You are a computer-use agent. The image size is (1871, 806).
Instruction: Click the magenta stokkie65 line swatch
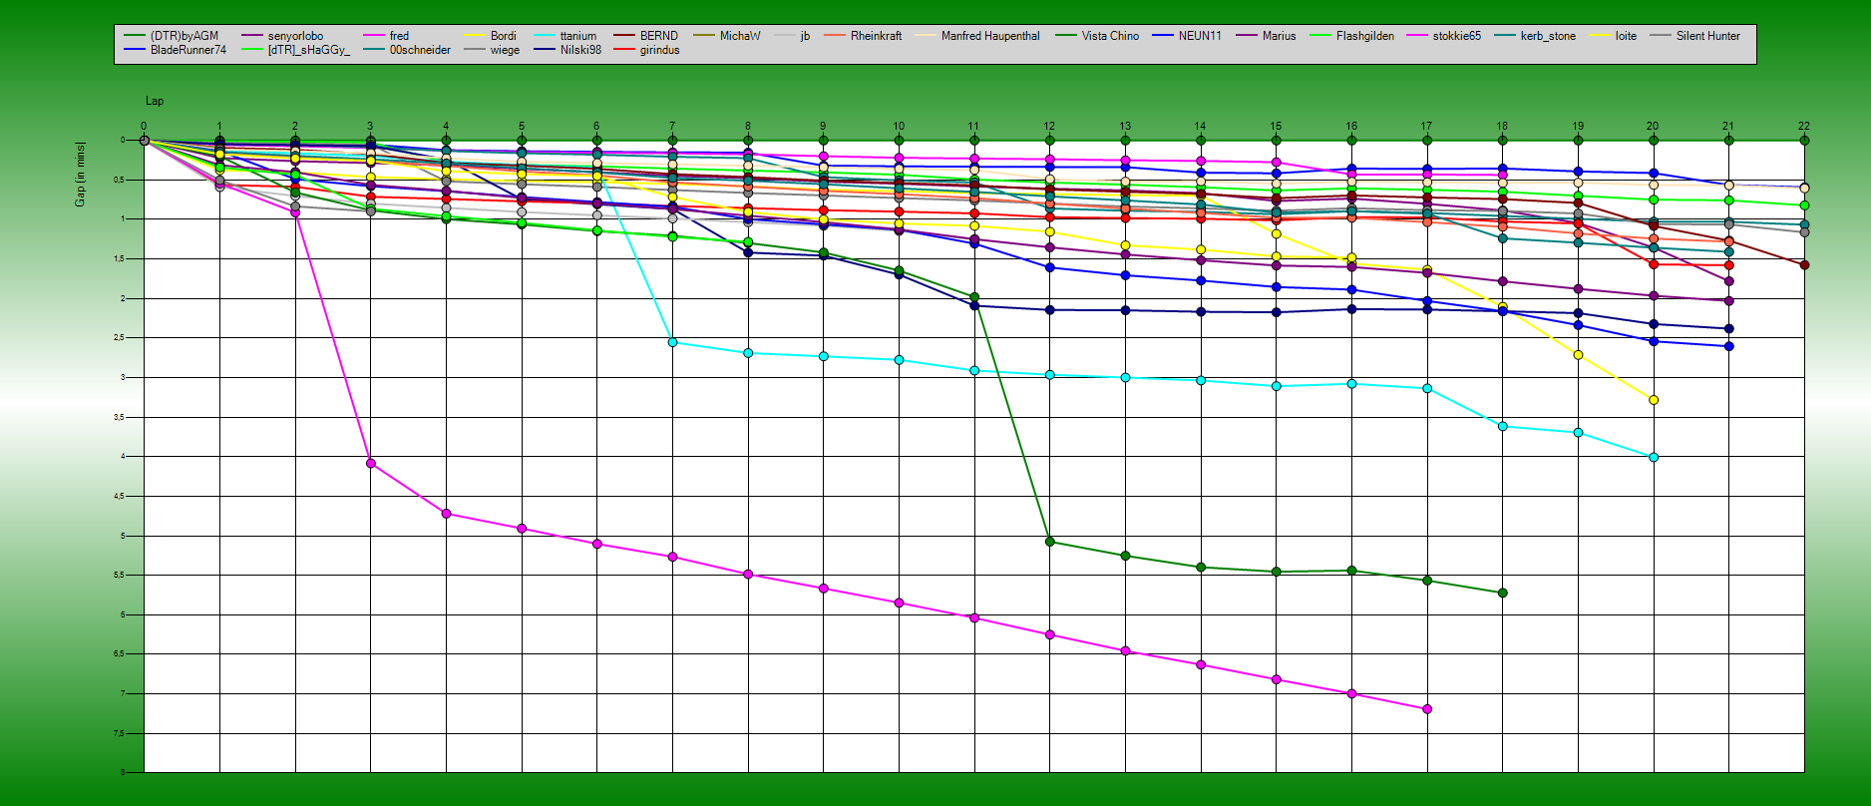(x=1418, y=36)
